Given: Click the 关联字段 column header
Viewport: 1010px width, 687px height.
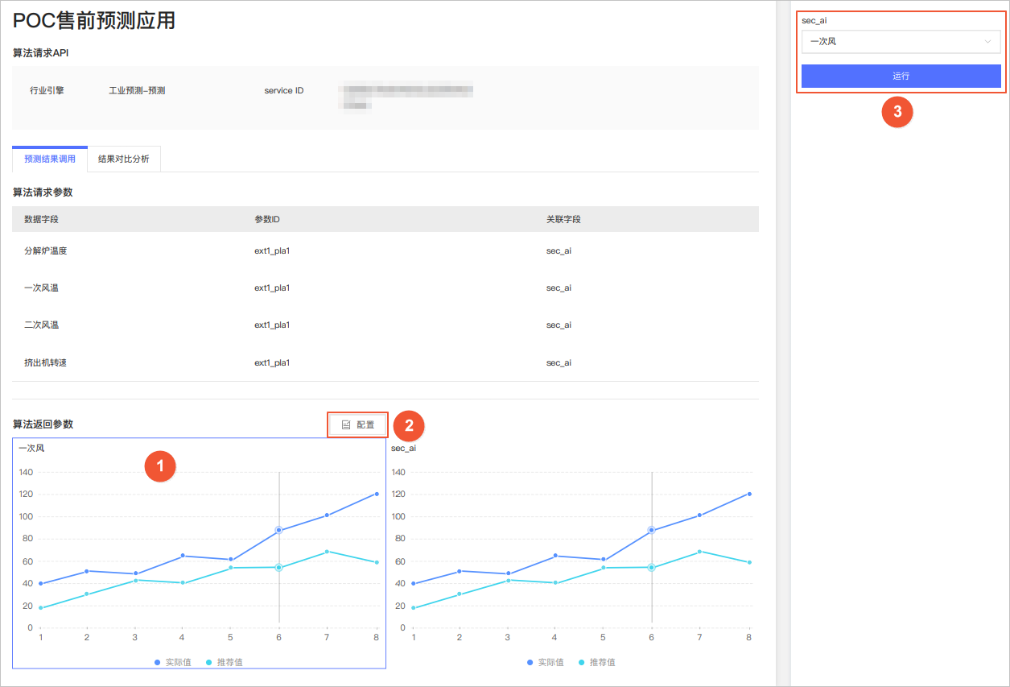Looking at the screenshot, I should click(x=563, y=219).
